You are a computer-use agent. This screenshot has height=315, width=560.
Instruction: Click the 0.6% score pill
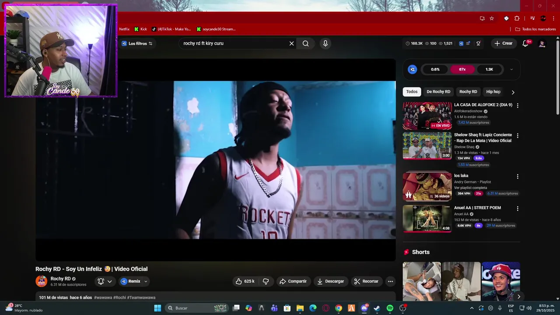435,69
